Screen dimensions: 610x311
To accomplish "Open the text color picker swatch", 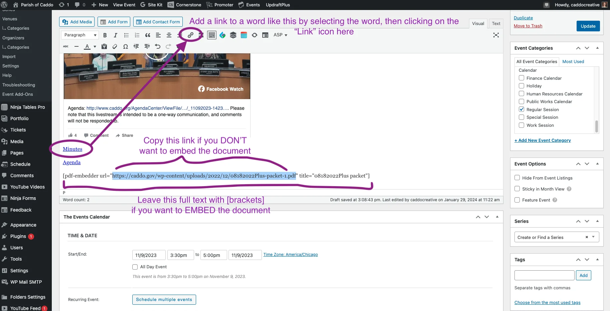I will [87, 46].
